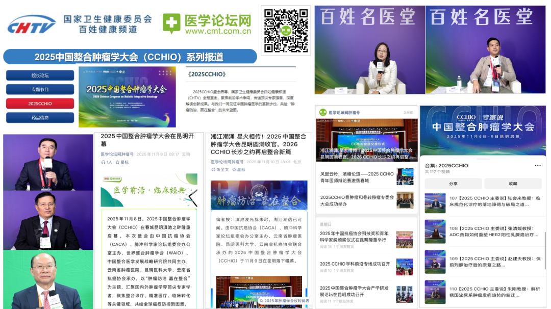Click thumbnail beside 风起云岭 article
The image size is (551, 309).
[405, 176]
